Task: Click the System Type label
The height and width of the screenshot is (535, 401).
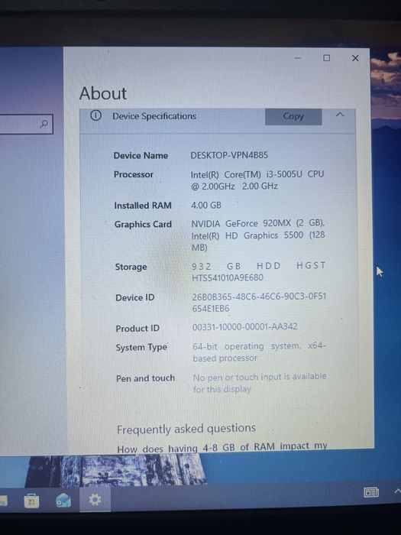Action: (x=141, y=348)
